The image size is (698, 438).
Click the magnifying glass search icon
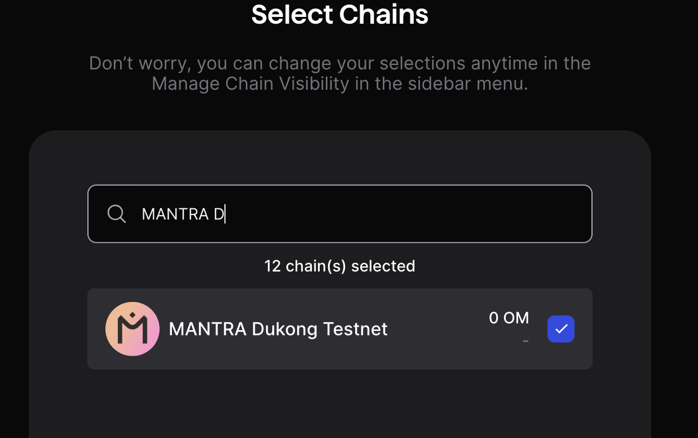(x=117, y=214)
